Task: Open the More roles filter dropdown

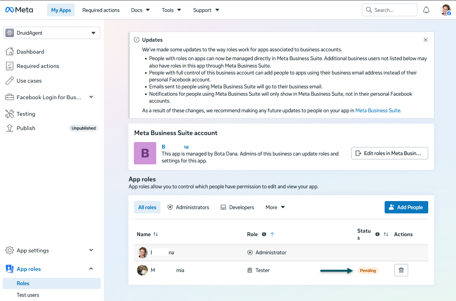Action: pyautogui.click(x=275, y=207)
